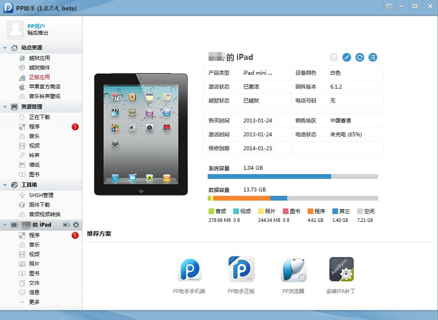Click the refresh device info icon
This screenshot has width=438, height=320.
[x=360, y=57]
